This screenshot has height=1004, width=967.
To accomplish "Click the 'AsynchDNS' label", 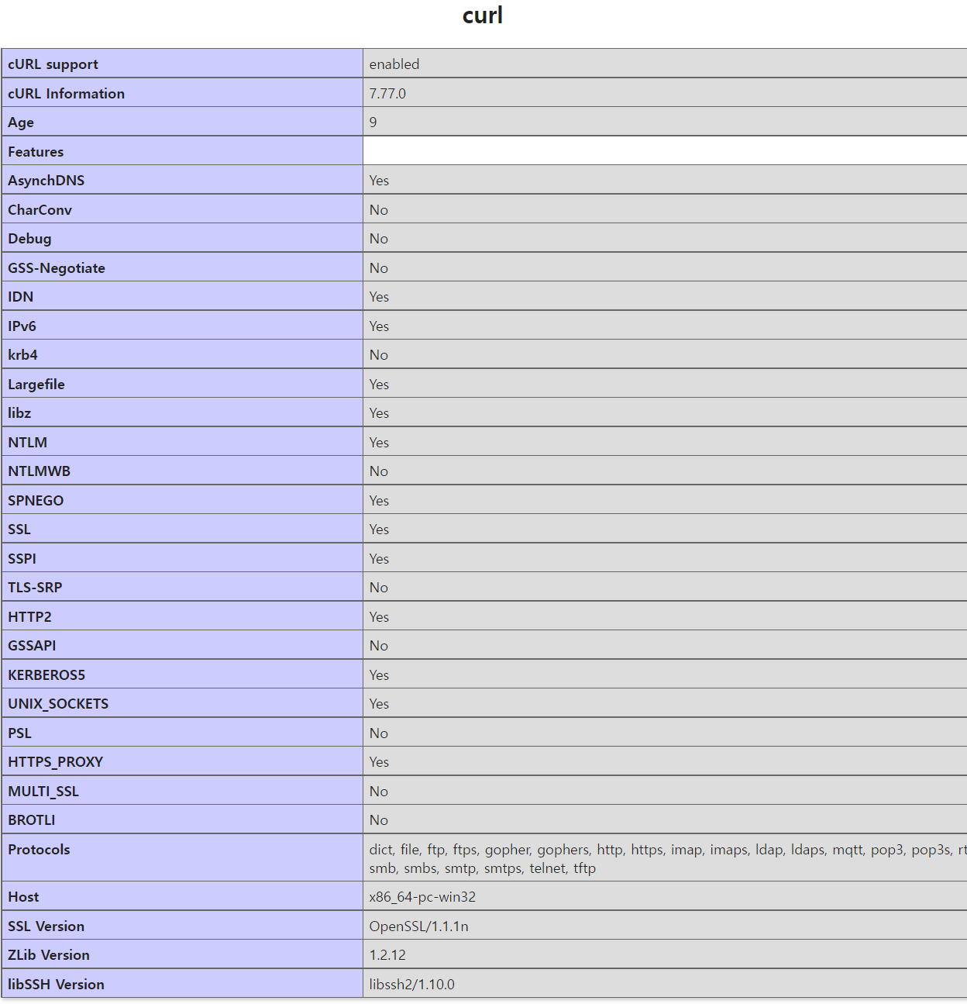I will pos(46,181).
